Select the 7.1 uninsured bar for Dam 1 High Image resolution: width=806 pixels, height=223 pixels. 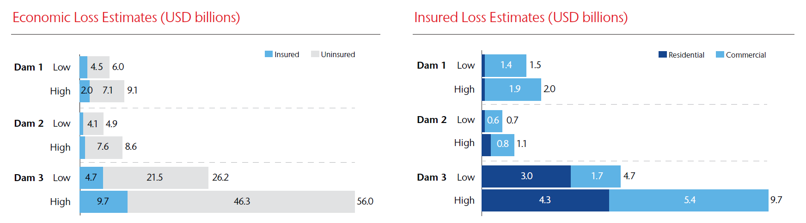point(107,91)
